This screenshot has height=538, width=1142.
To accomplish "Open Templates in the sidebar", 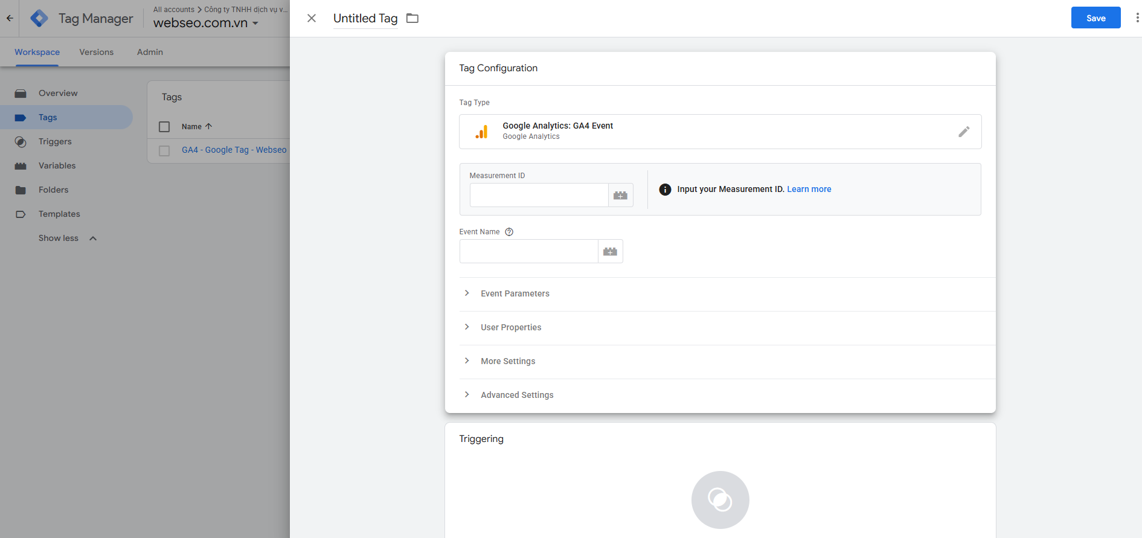I will tap(59, 214).
